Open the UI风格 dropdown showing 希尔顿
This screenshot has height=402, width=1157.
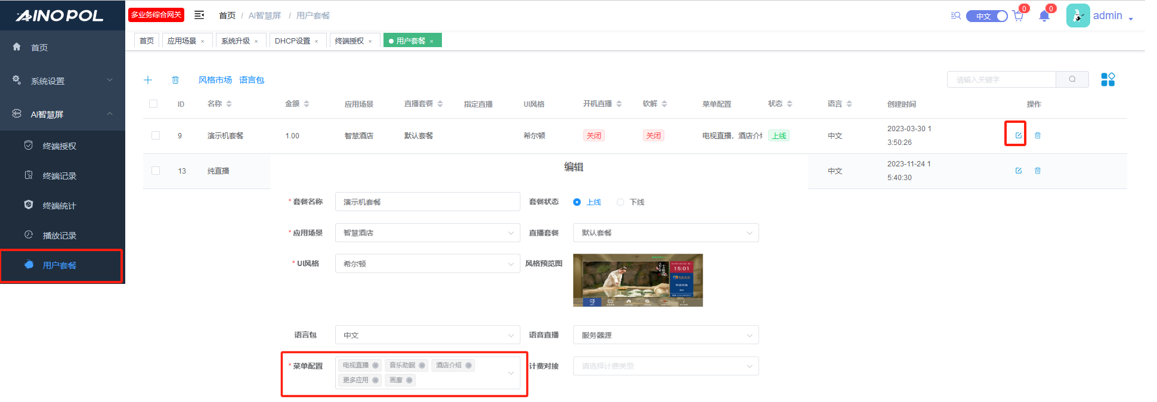point(427,264)
